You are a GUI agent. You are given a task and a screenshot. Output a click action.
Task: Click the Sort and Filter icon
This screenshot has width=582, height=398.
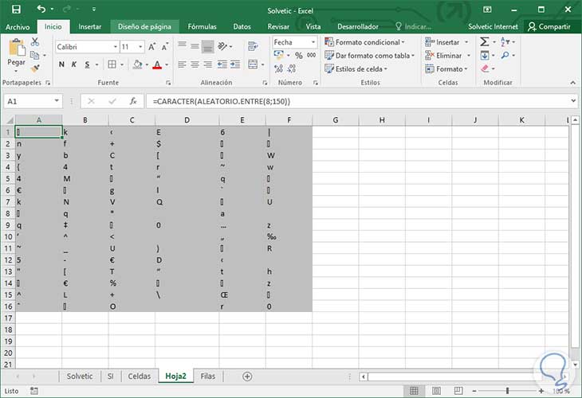point(505,42)
